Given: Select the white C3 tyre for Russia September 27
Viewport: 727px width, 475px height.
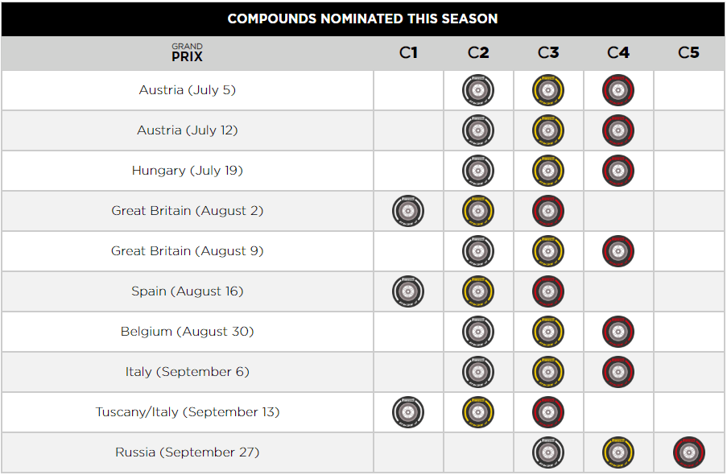Looking at the screenshot, I should [x=548, y=452].
